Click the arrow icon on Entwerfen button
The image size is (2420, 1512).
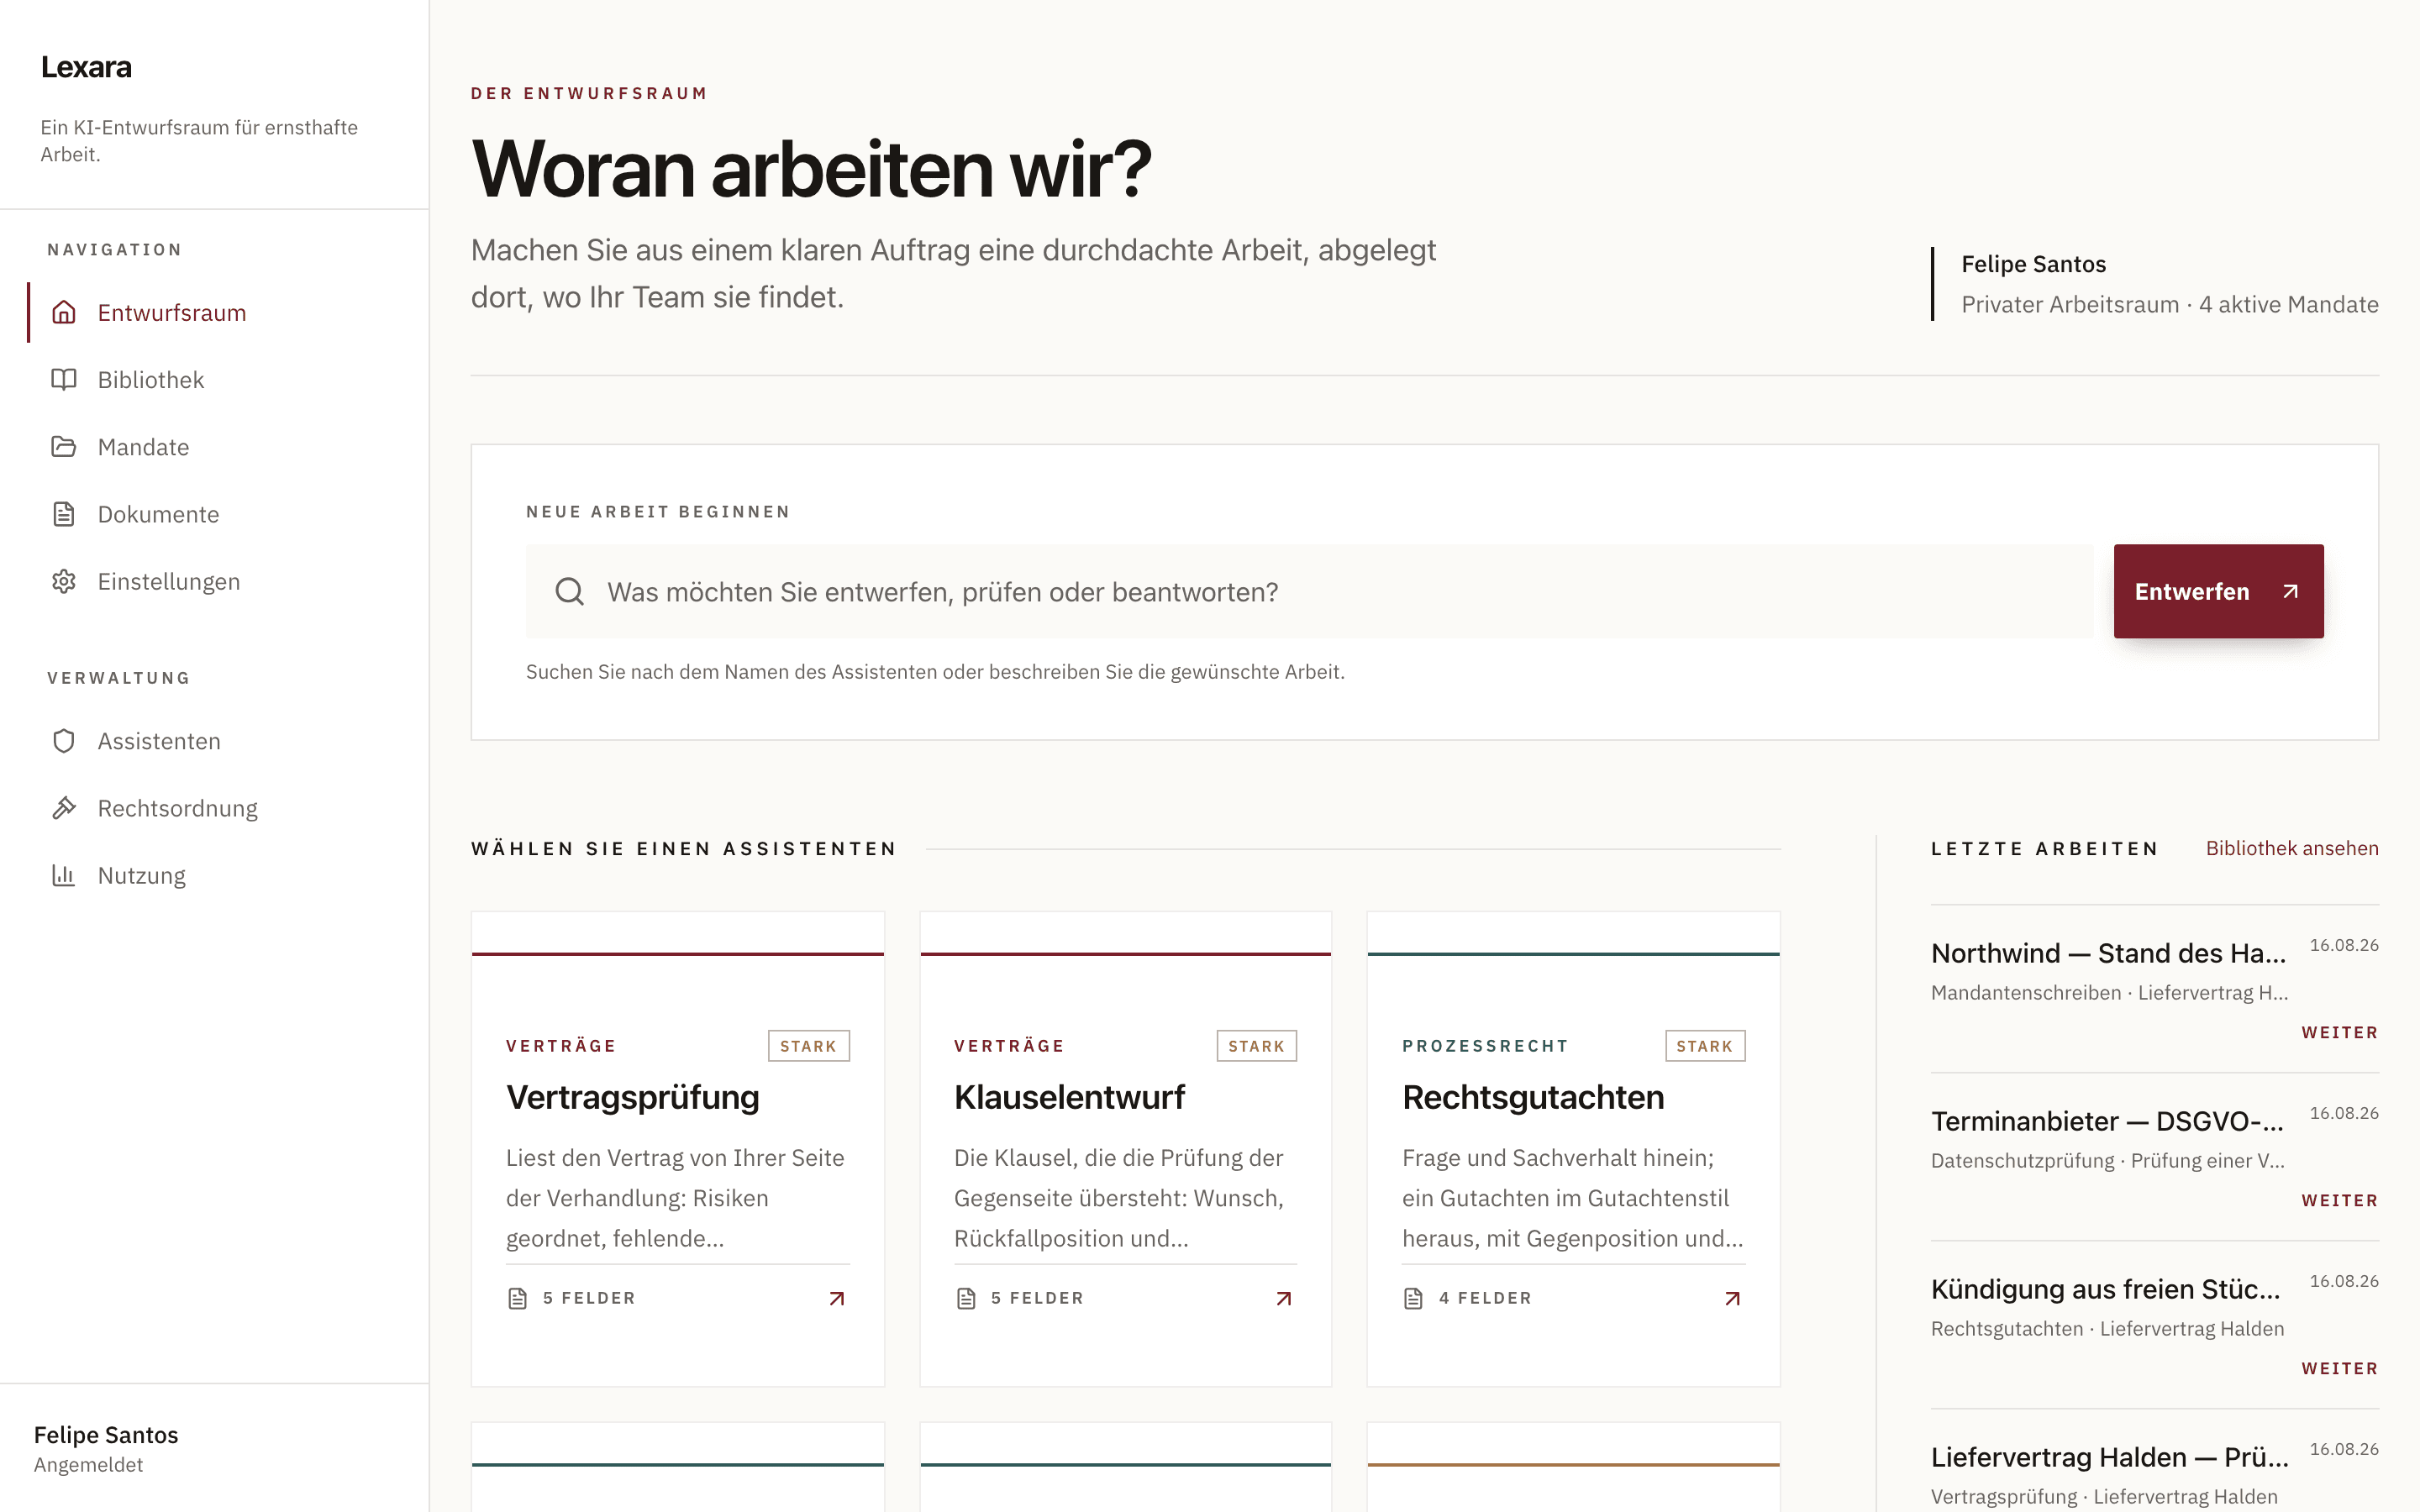(x=2290, y=591)
